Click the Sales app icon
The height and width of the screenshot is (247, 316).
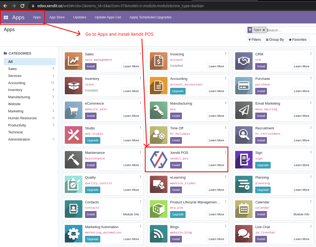[74, 61]
